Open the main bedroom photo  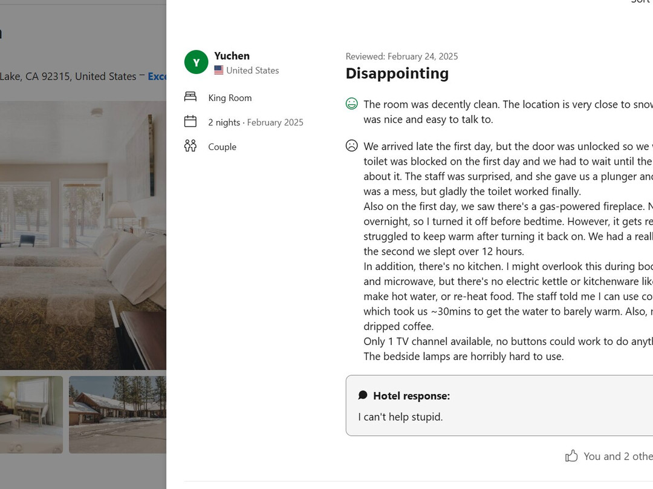coord(83,235)
